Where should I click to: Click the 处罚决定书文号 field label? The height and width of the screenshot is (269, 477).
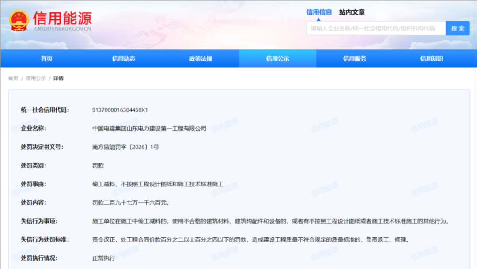[42, 147]
